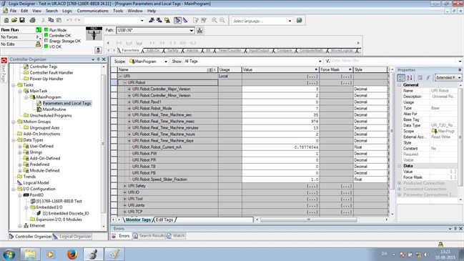
Task: Expand the URI.Safety tag
Action: click(125, 186)
